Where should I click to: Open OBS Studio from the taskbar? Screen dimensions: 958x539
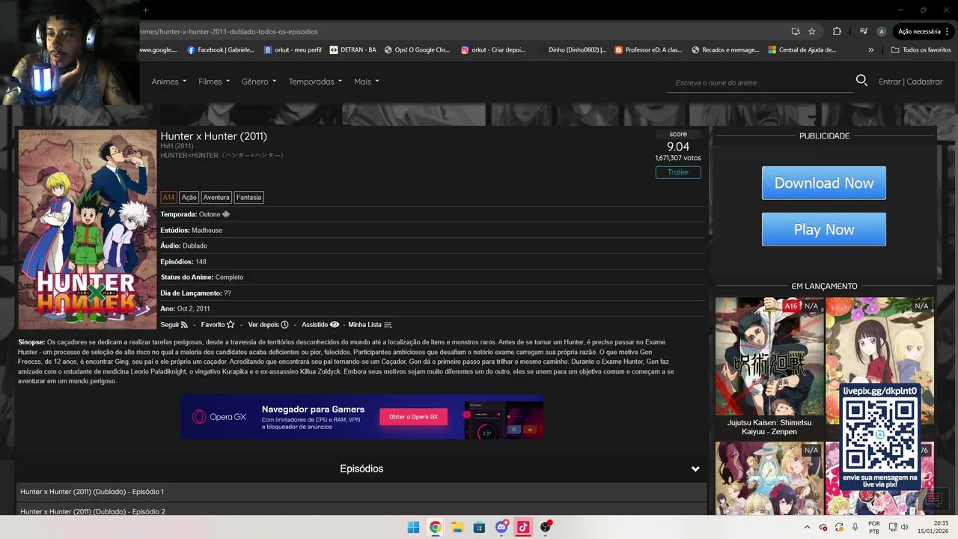pos(546,527)
